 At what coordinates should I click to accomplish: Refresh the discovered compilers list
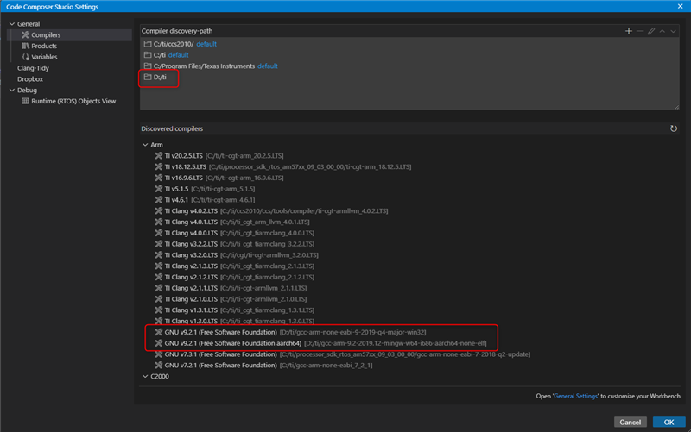[x=674, y=128]
